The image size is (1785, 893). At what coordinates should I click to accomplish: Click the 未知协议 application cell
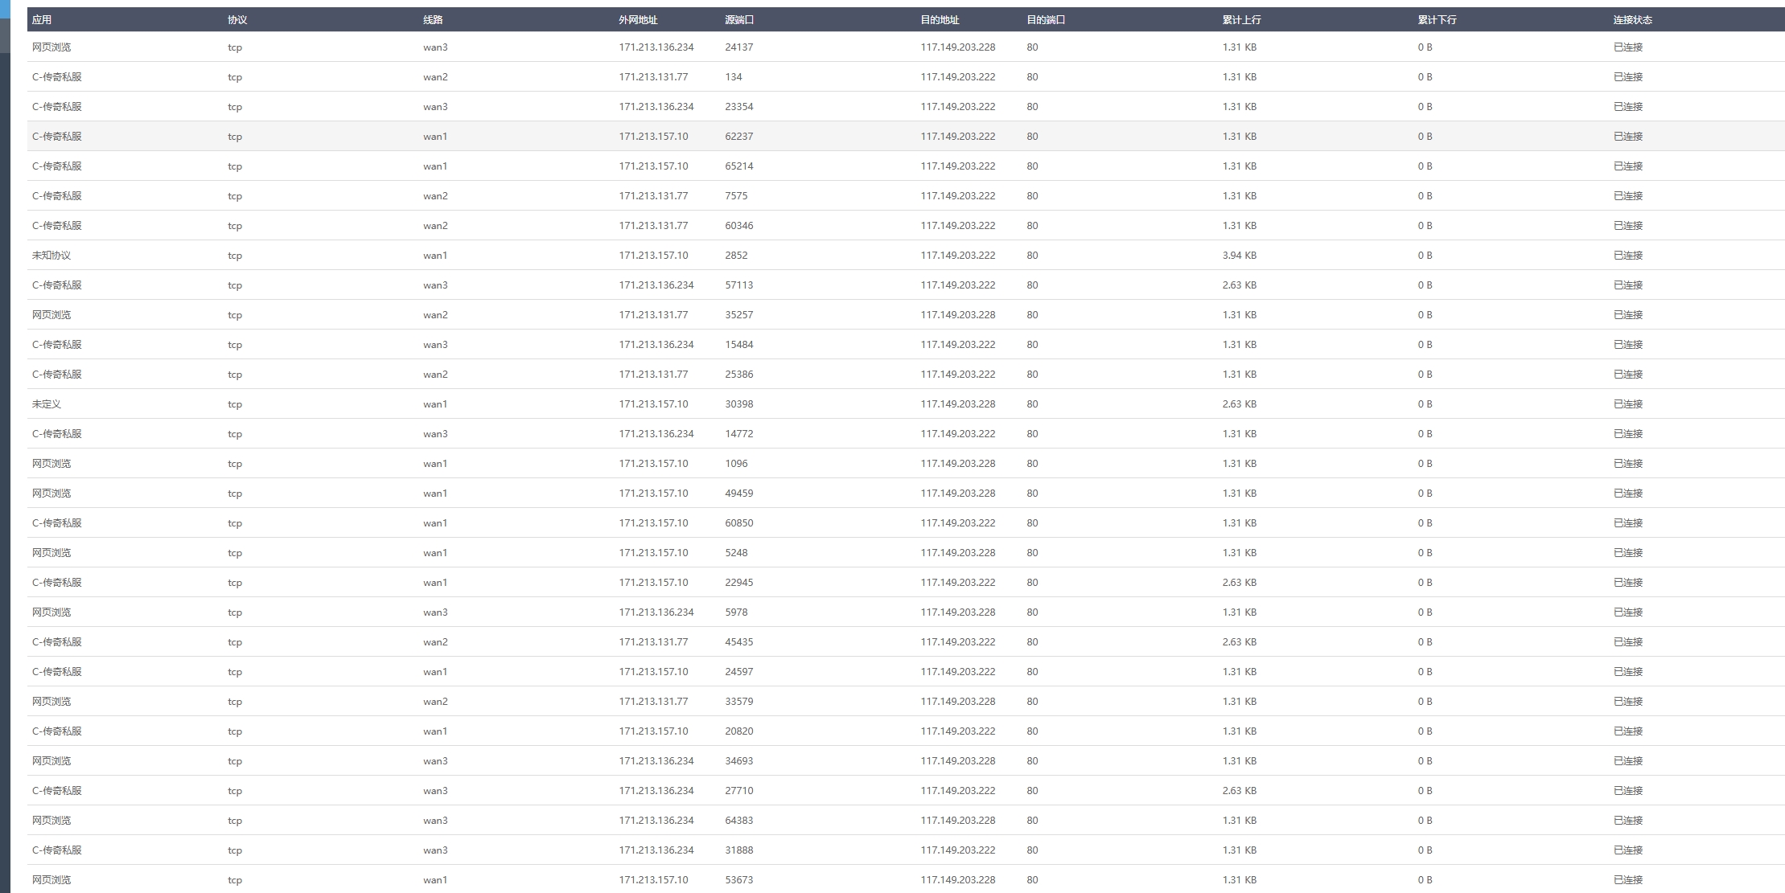(x=51, y=256)
